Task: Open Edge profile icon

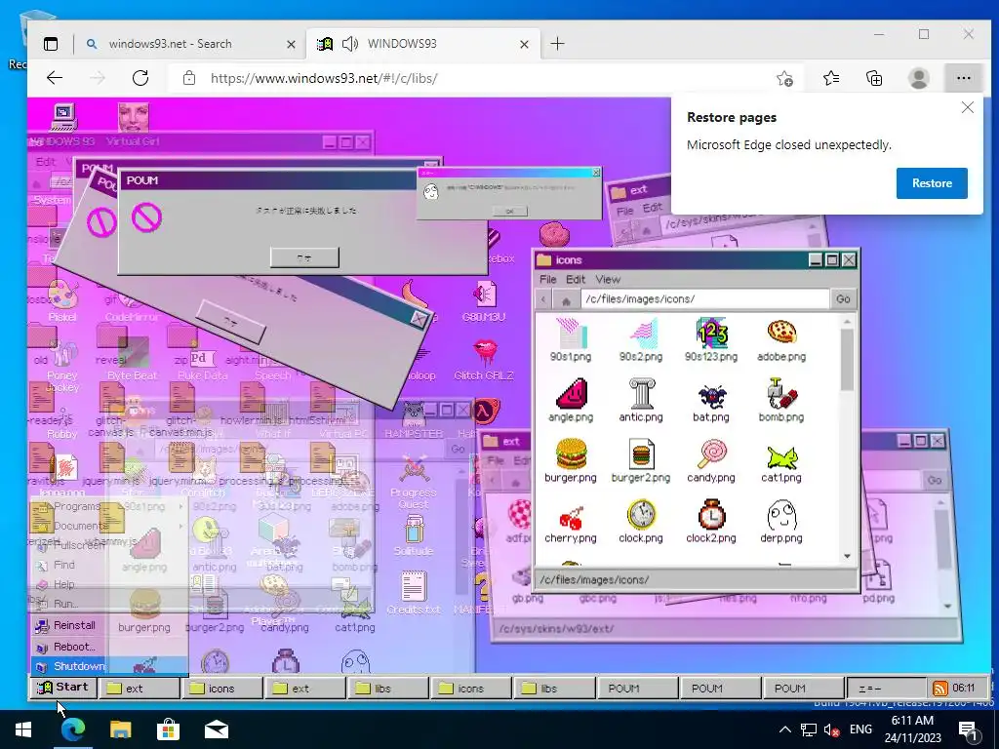Action: click(919, 78)
